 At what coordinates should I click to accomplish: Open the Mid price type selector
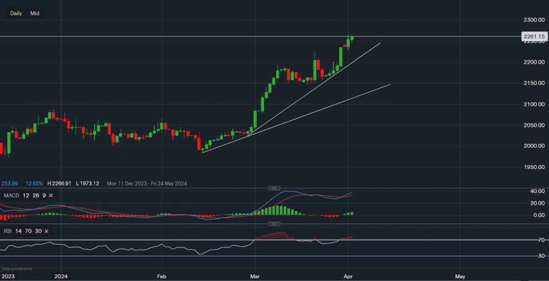(35, 13)
